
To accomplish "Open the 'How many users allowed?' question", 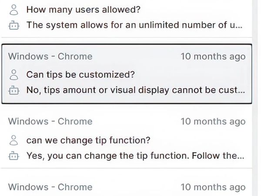I will 74,9.
